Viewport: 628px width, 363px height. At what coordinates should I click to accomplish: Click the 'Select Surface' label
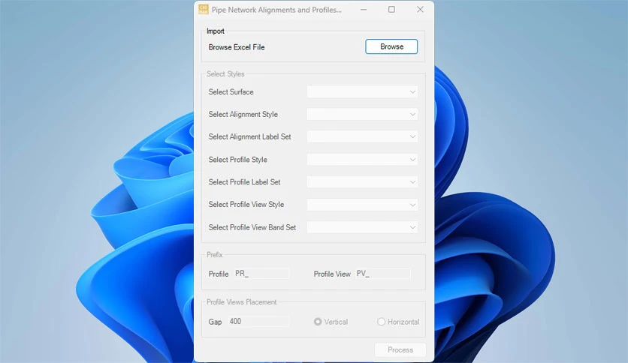coord(231,92)
